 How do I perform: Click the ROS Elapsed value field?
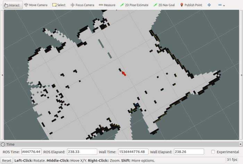pos(82,151)
